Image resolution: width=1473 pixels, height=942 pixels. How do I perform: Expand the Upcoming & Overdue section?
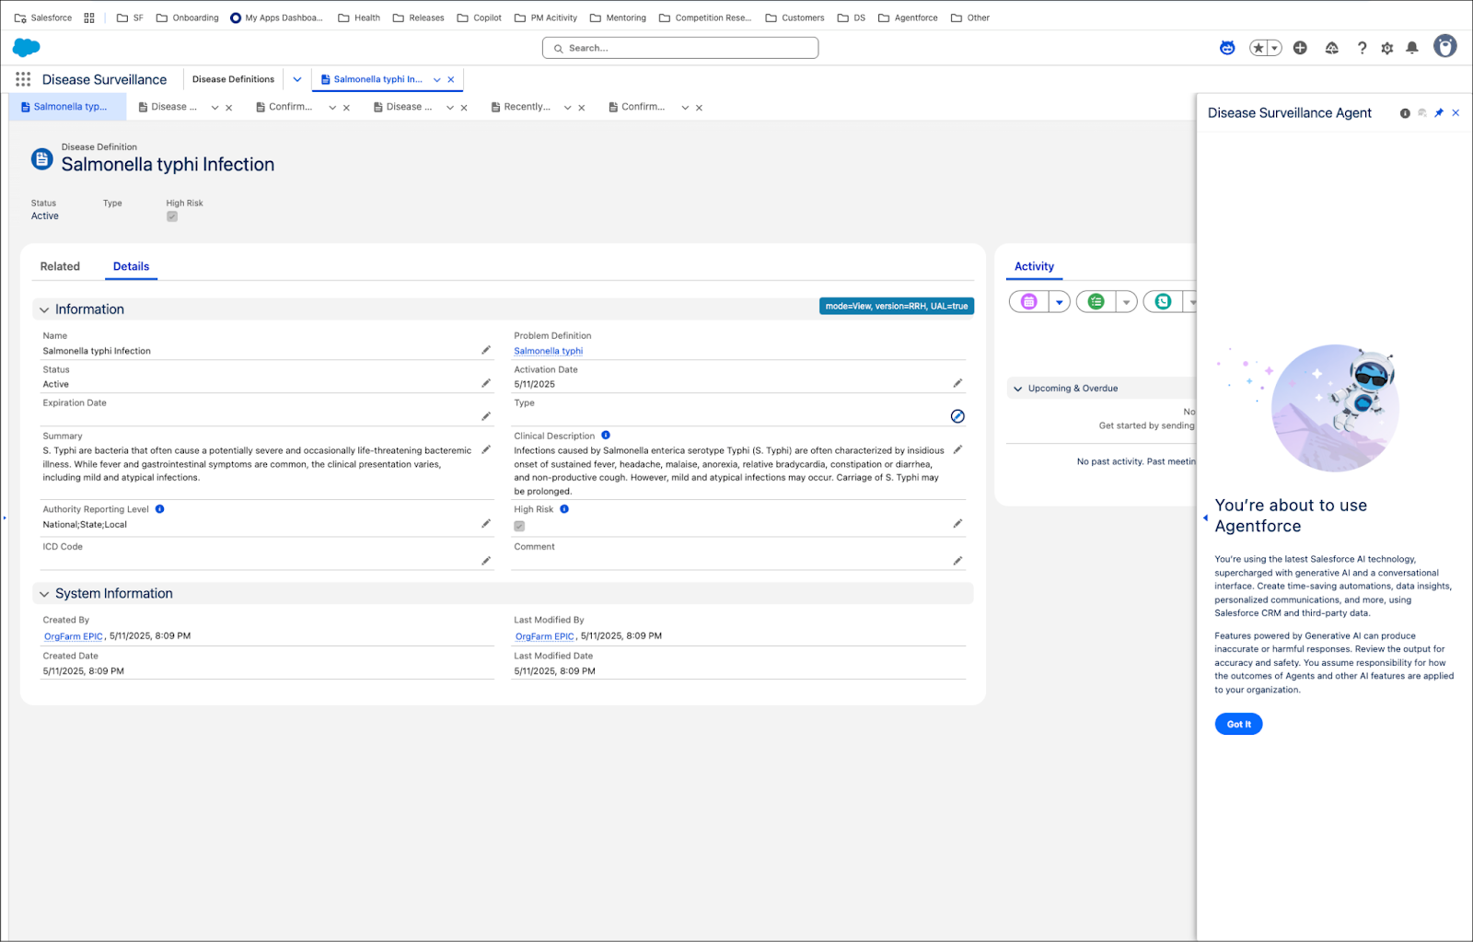1018,389
